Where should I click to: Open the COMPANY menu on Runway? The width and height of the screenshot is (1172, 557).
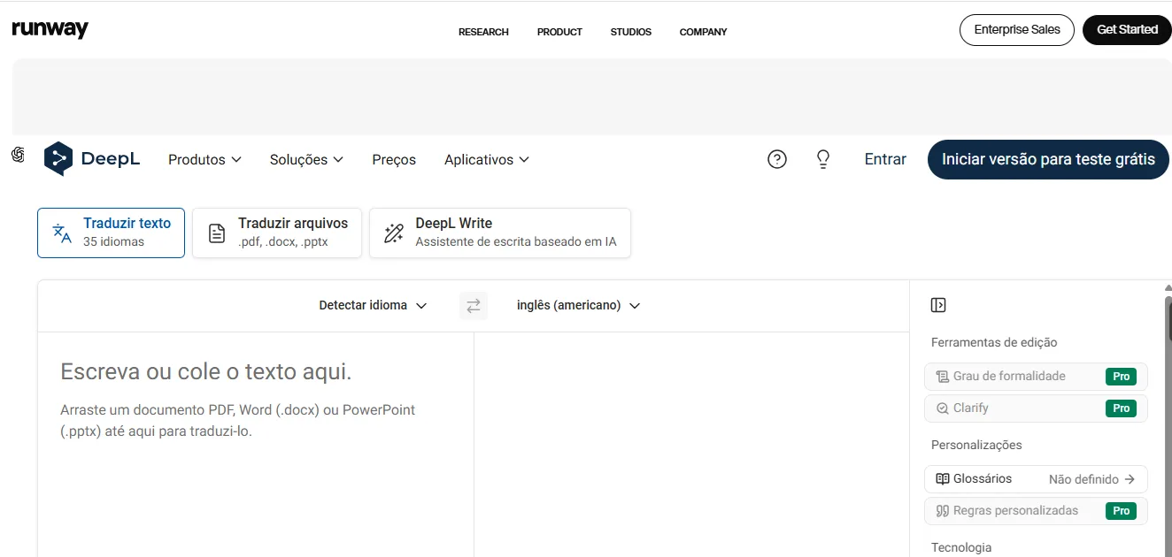point(703,32)
